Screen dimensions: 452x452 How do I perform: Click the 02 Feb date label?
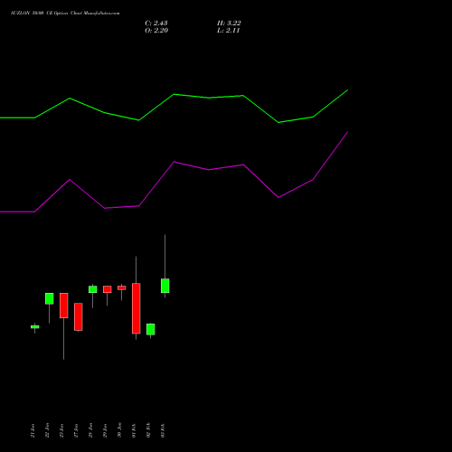(148, 430)
